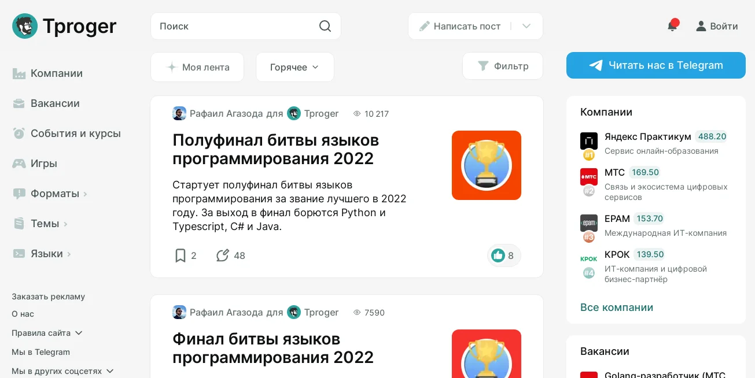755x378 pixels.
Task: Click Рафаил Агазода avatar on Полуфинал post
Action: click(x=179, y=113)
